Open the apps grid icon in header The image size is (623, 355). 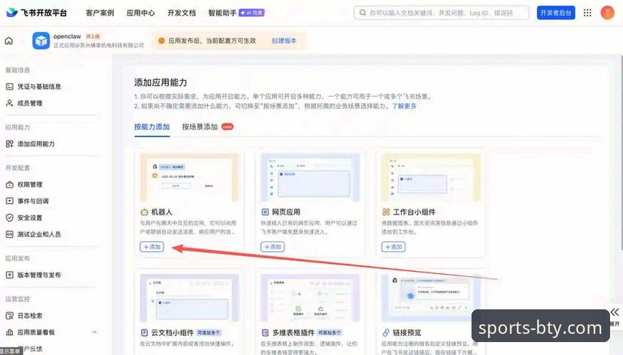[588, 13]
